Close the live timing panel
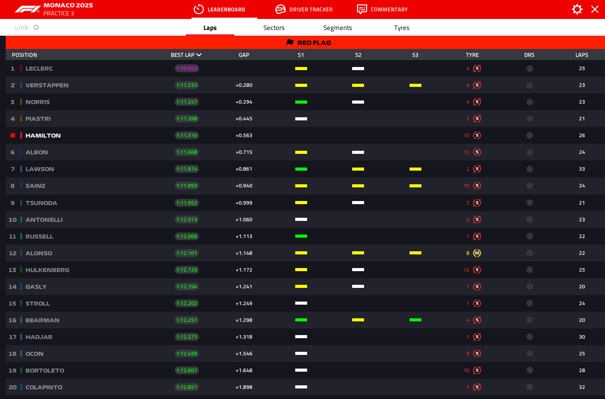The image size is (605, 399). [x=595, y=9]
